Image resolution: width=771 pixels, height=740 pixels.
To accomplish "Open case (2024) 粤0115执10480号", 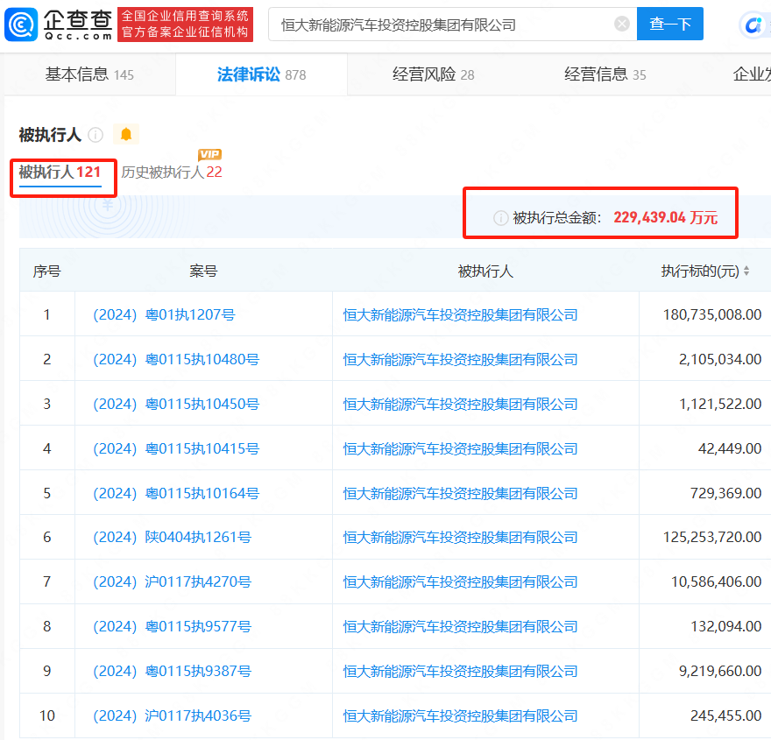I will 176,359.
